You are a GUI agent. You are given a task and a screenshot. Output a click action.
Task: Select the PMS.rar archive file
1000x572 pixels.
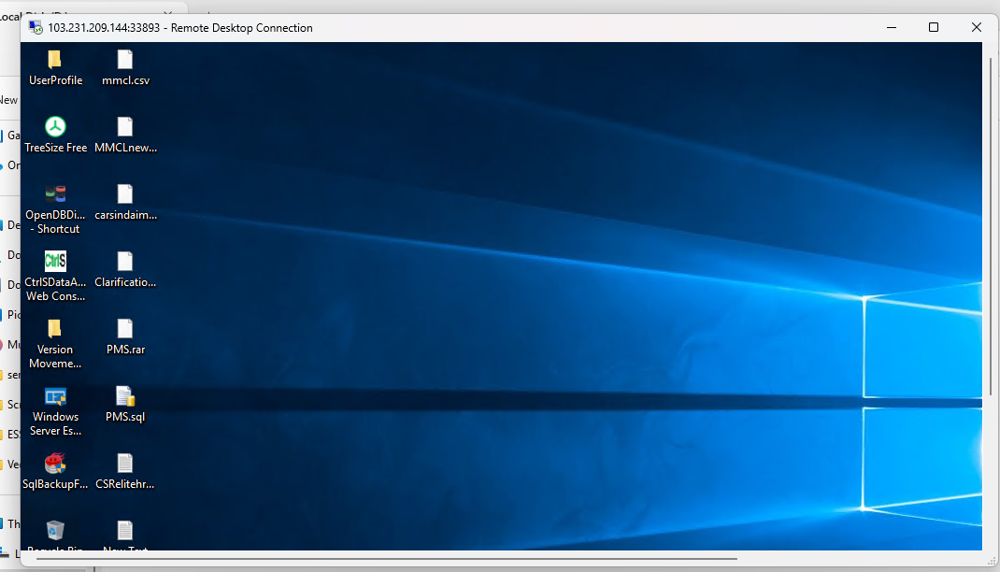125,329
